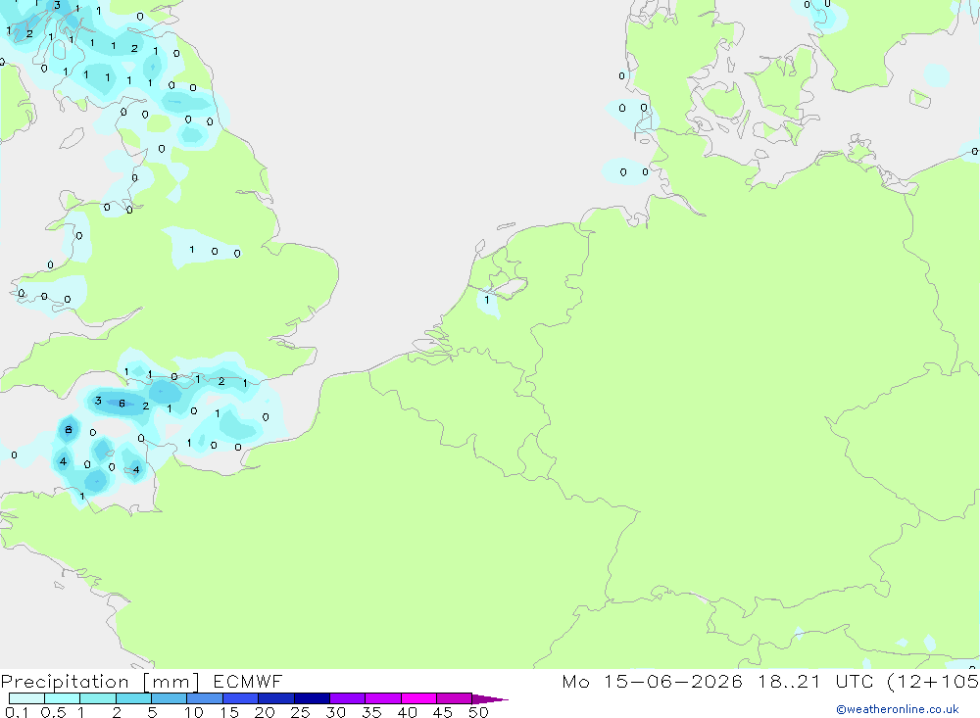Pick the 45–50 mm legend swatch
Screen dimensions: 980x718
point(454,698)
